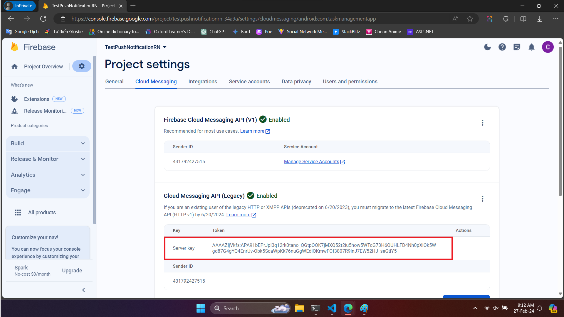The height and width of the screenshot is (317, 564).
Task: Click the page vertical scrollbar
Action: click(x=560, y=121)
